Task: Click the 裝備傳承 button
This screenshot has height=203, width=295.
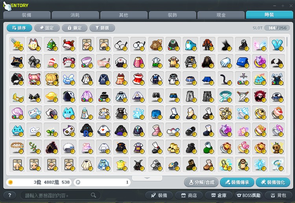Action: 237,182
